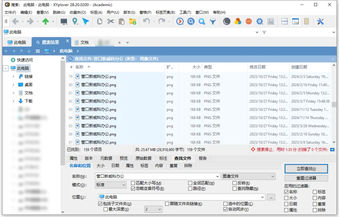Switch to the 文档 tab
Screen dimensions: 339x217
82,42
